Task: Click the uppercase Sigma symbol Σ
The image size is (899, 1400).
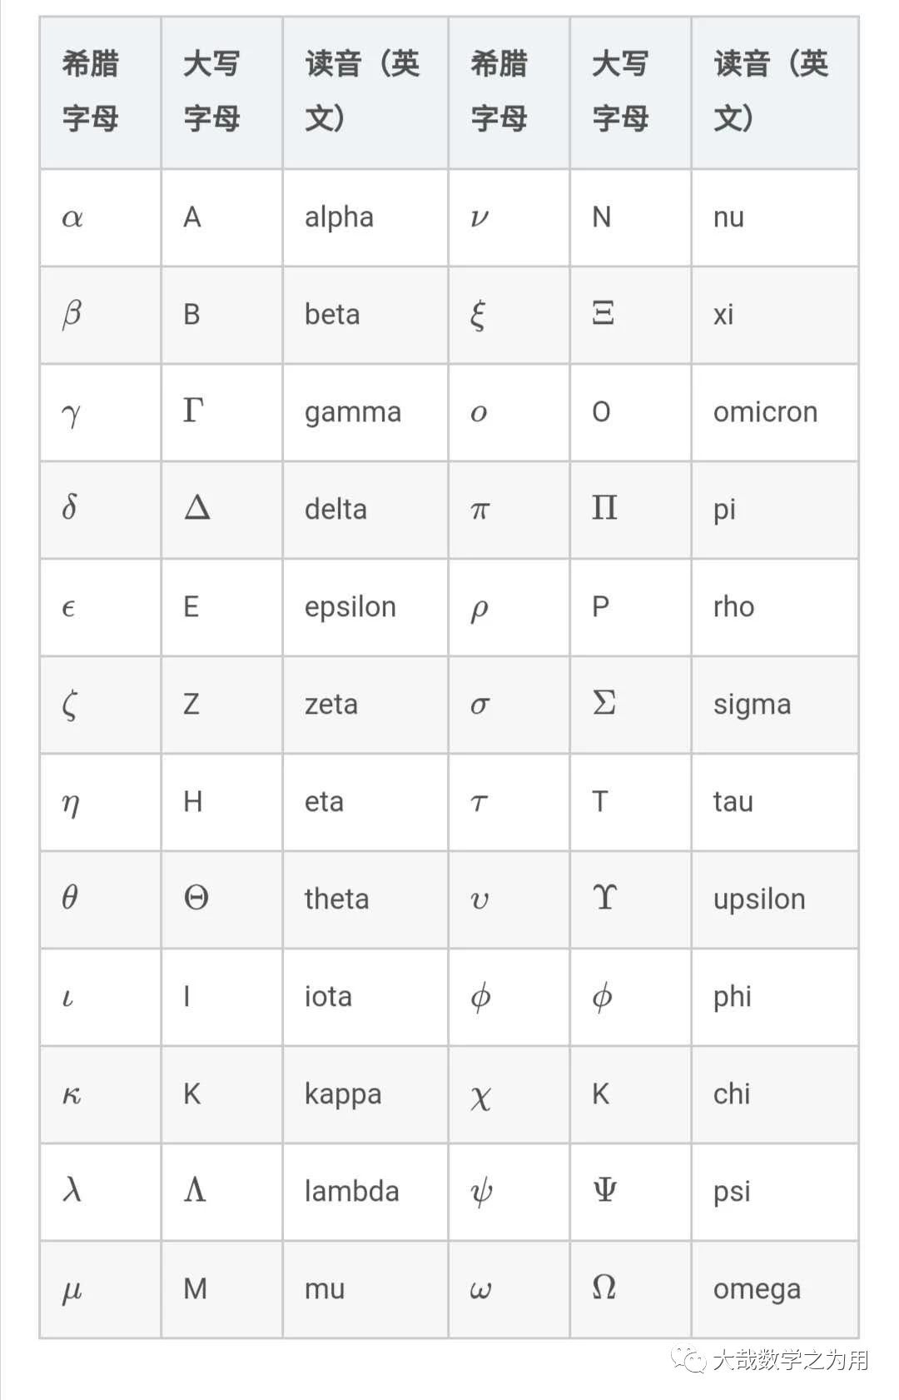Action: coord(603,703)
